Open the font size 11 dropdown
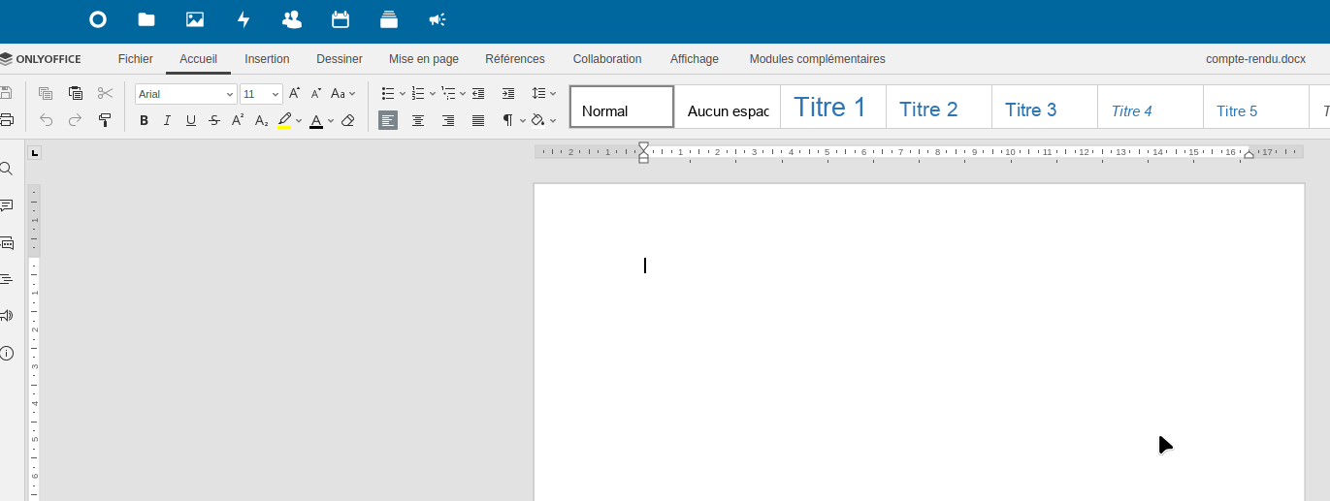This screenshot has height=501, width=1330. pyautogui.click(x=276, y=94)
